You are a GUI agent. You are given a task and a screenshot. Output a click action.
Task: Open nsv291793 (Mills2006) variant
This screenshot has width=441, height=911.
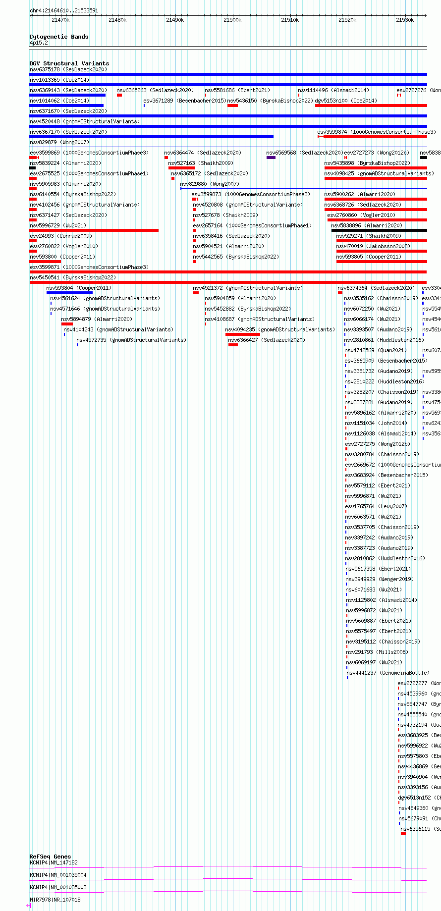377,652
